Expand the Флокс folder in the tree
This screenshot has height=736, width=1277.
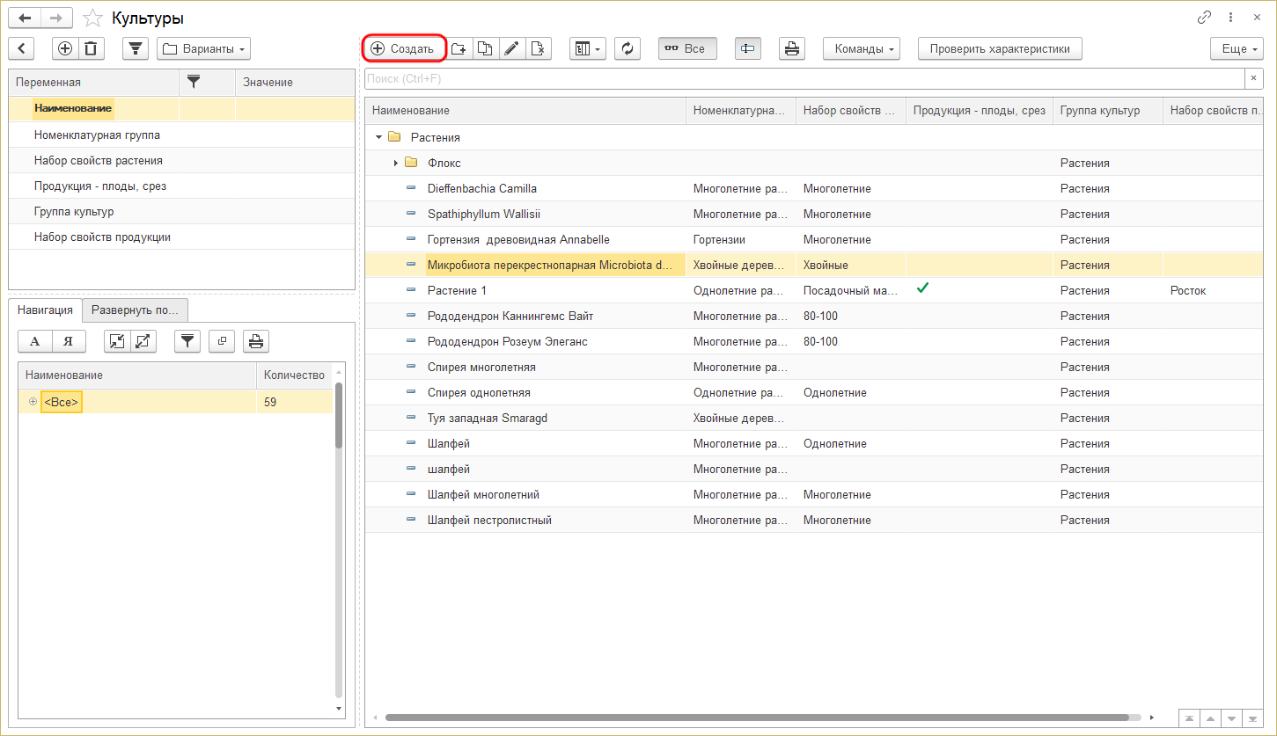396,163
